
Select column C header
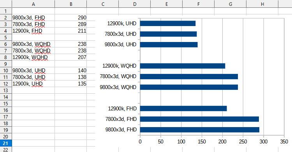pos(103,4)
